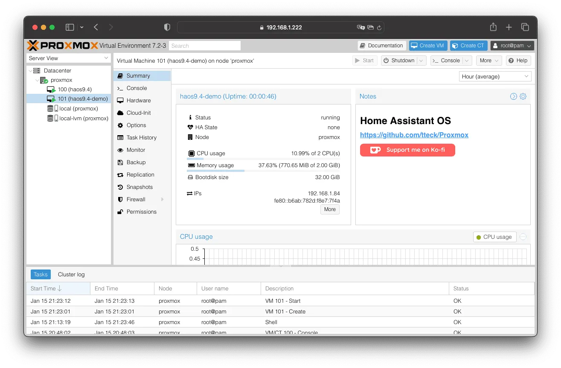
Task: Click the minus icon on CPU usage chart
Action: click(523, 237)
